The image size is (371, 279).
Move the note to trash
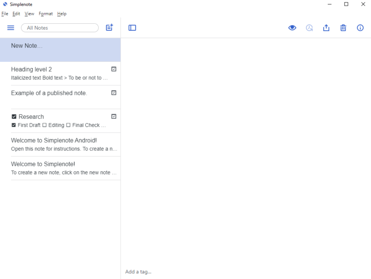click(343, 28)
